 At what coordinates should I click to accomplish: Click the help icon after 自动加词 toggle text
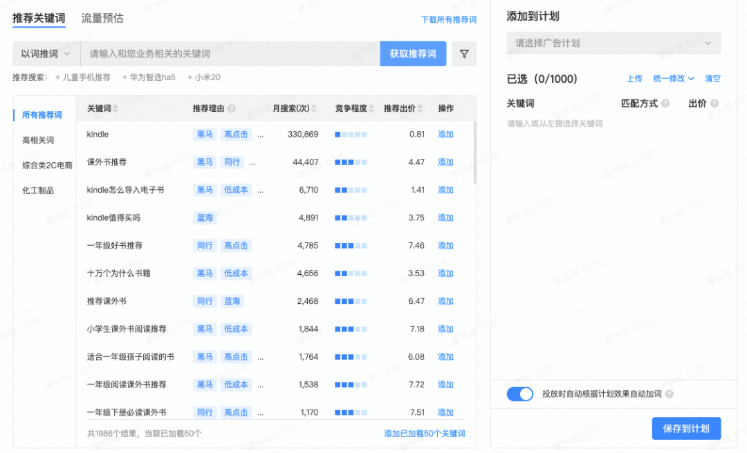[669, 394]
